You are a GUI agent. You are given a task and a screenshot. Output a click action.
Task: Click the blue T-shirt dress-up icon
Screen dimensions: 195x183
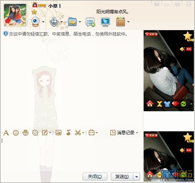(x=167, y=104)
